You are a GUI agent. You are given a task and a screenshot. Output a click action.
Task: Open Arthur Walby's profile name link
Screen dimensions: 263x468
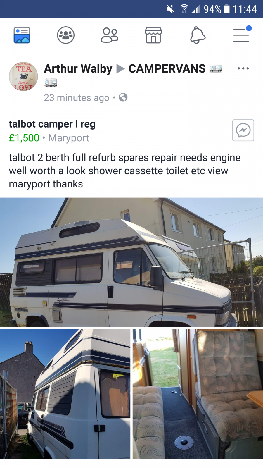coord(78,69)
